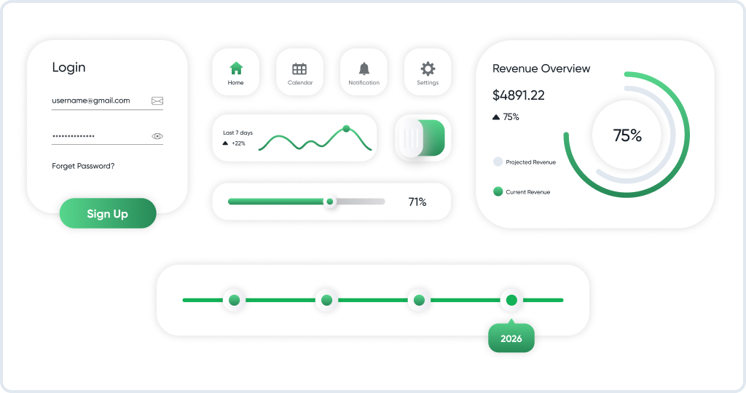The height and width of the screenshot is (393, 746).
Task: Click the masked password field
Action: [107, 137]
